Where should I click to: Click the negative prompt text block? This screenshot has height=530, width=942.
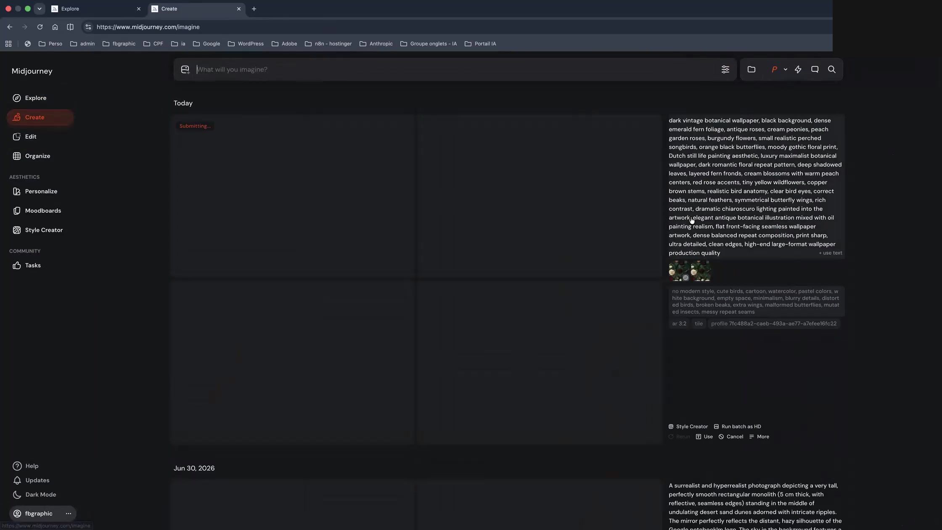tap(756, 302)
